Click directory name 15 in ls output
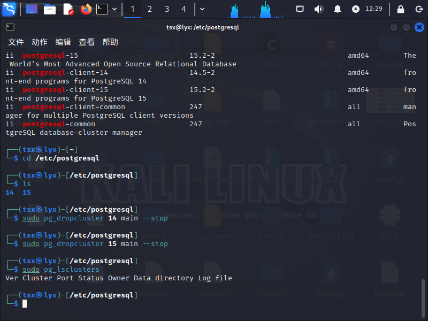Image resolution: width=428 pixels, height=321 pixels. coord(27,193)
